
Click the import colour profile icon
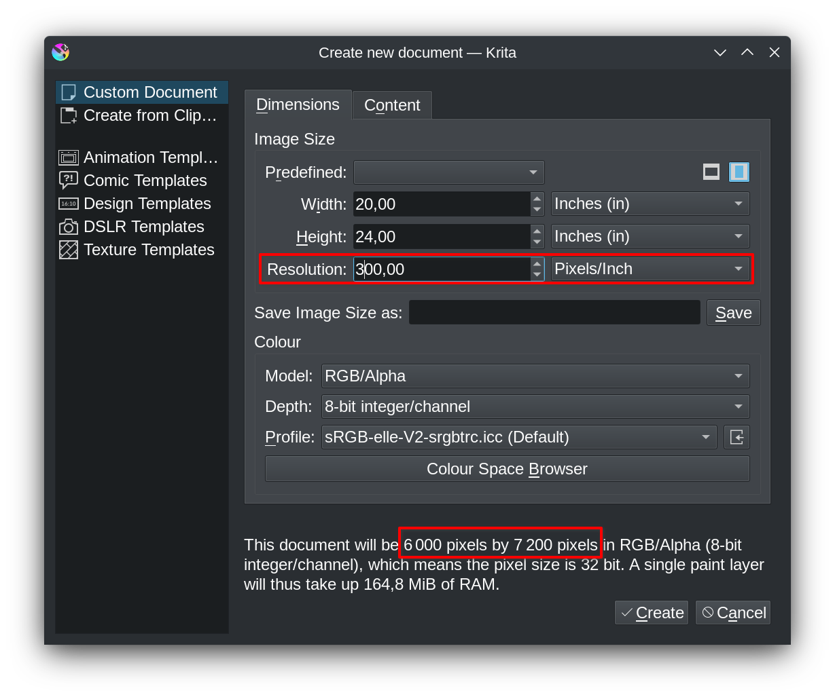736,437
